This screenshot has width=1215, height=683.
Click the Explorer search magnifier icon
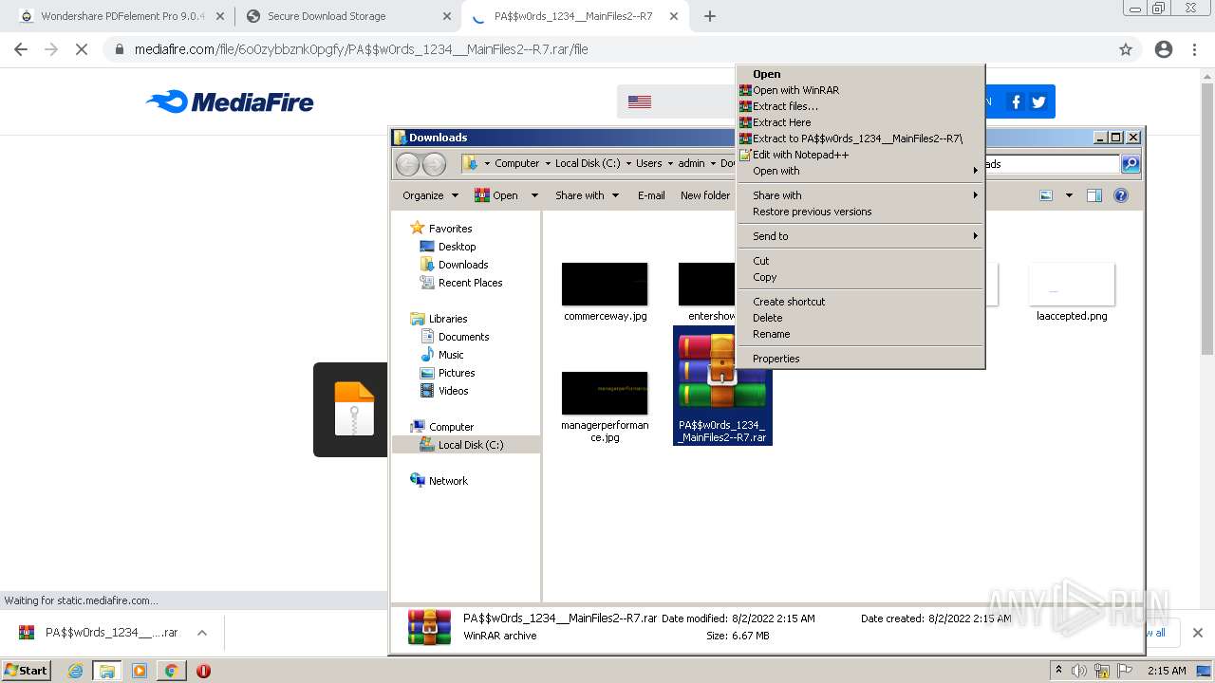1131,164
